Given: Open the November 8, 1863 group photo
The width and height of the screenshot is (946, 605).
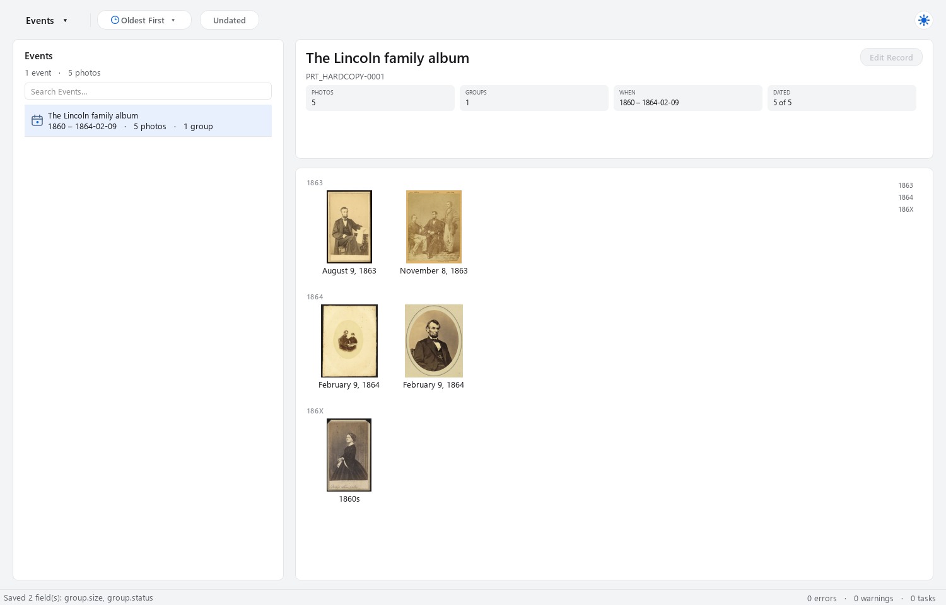Looking at the screenshot, I should (434, 227).
